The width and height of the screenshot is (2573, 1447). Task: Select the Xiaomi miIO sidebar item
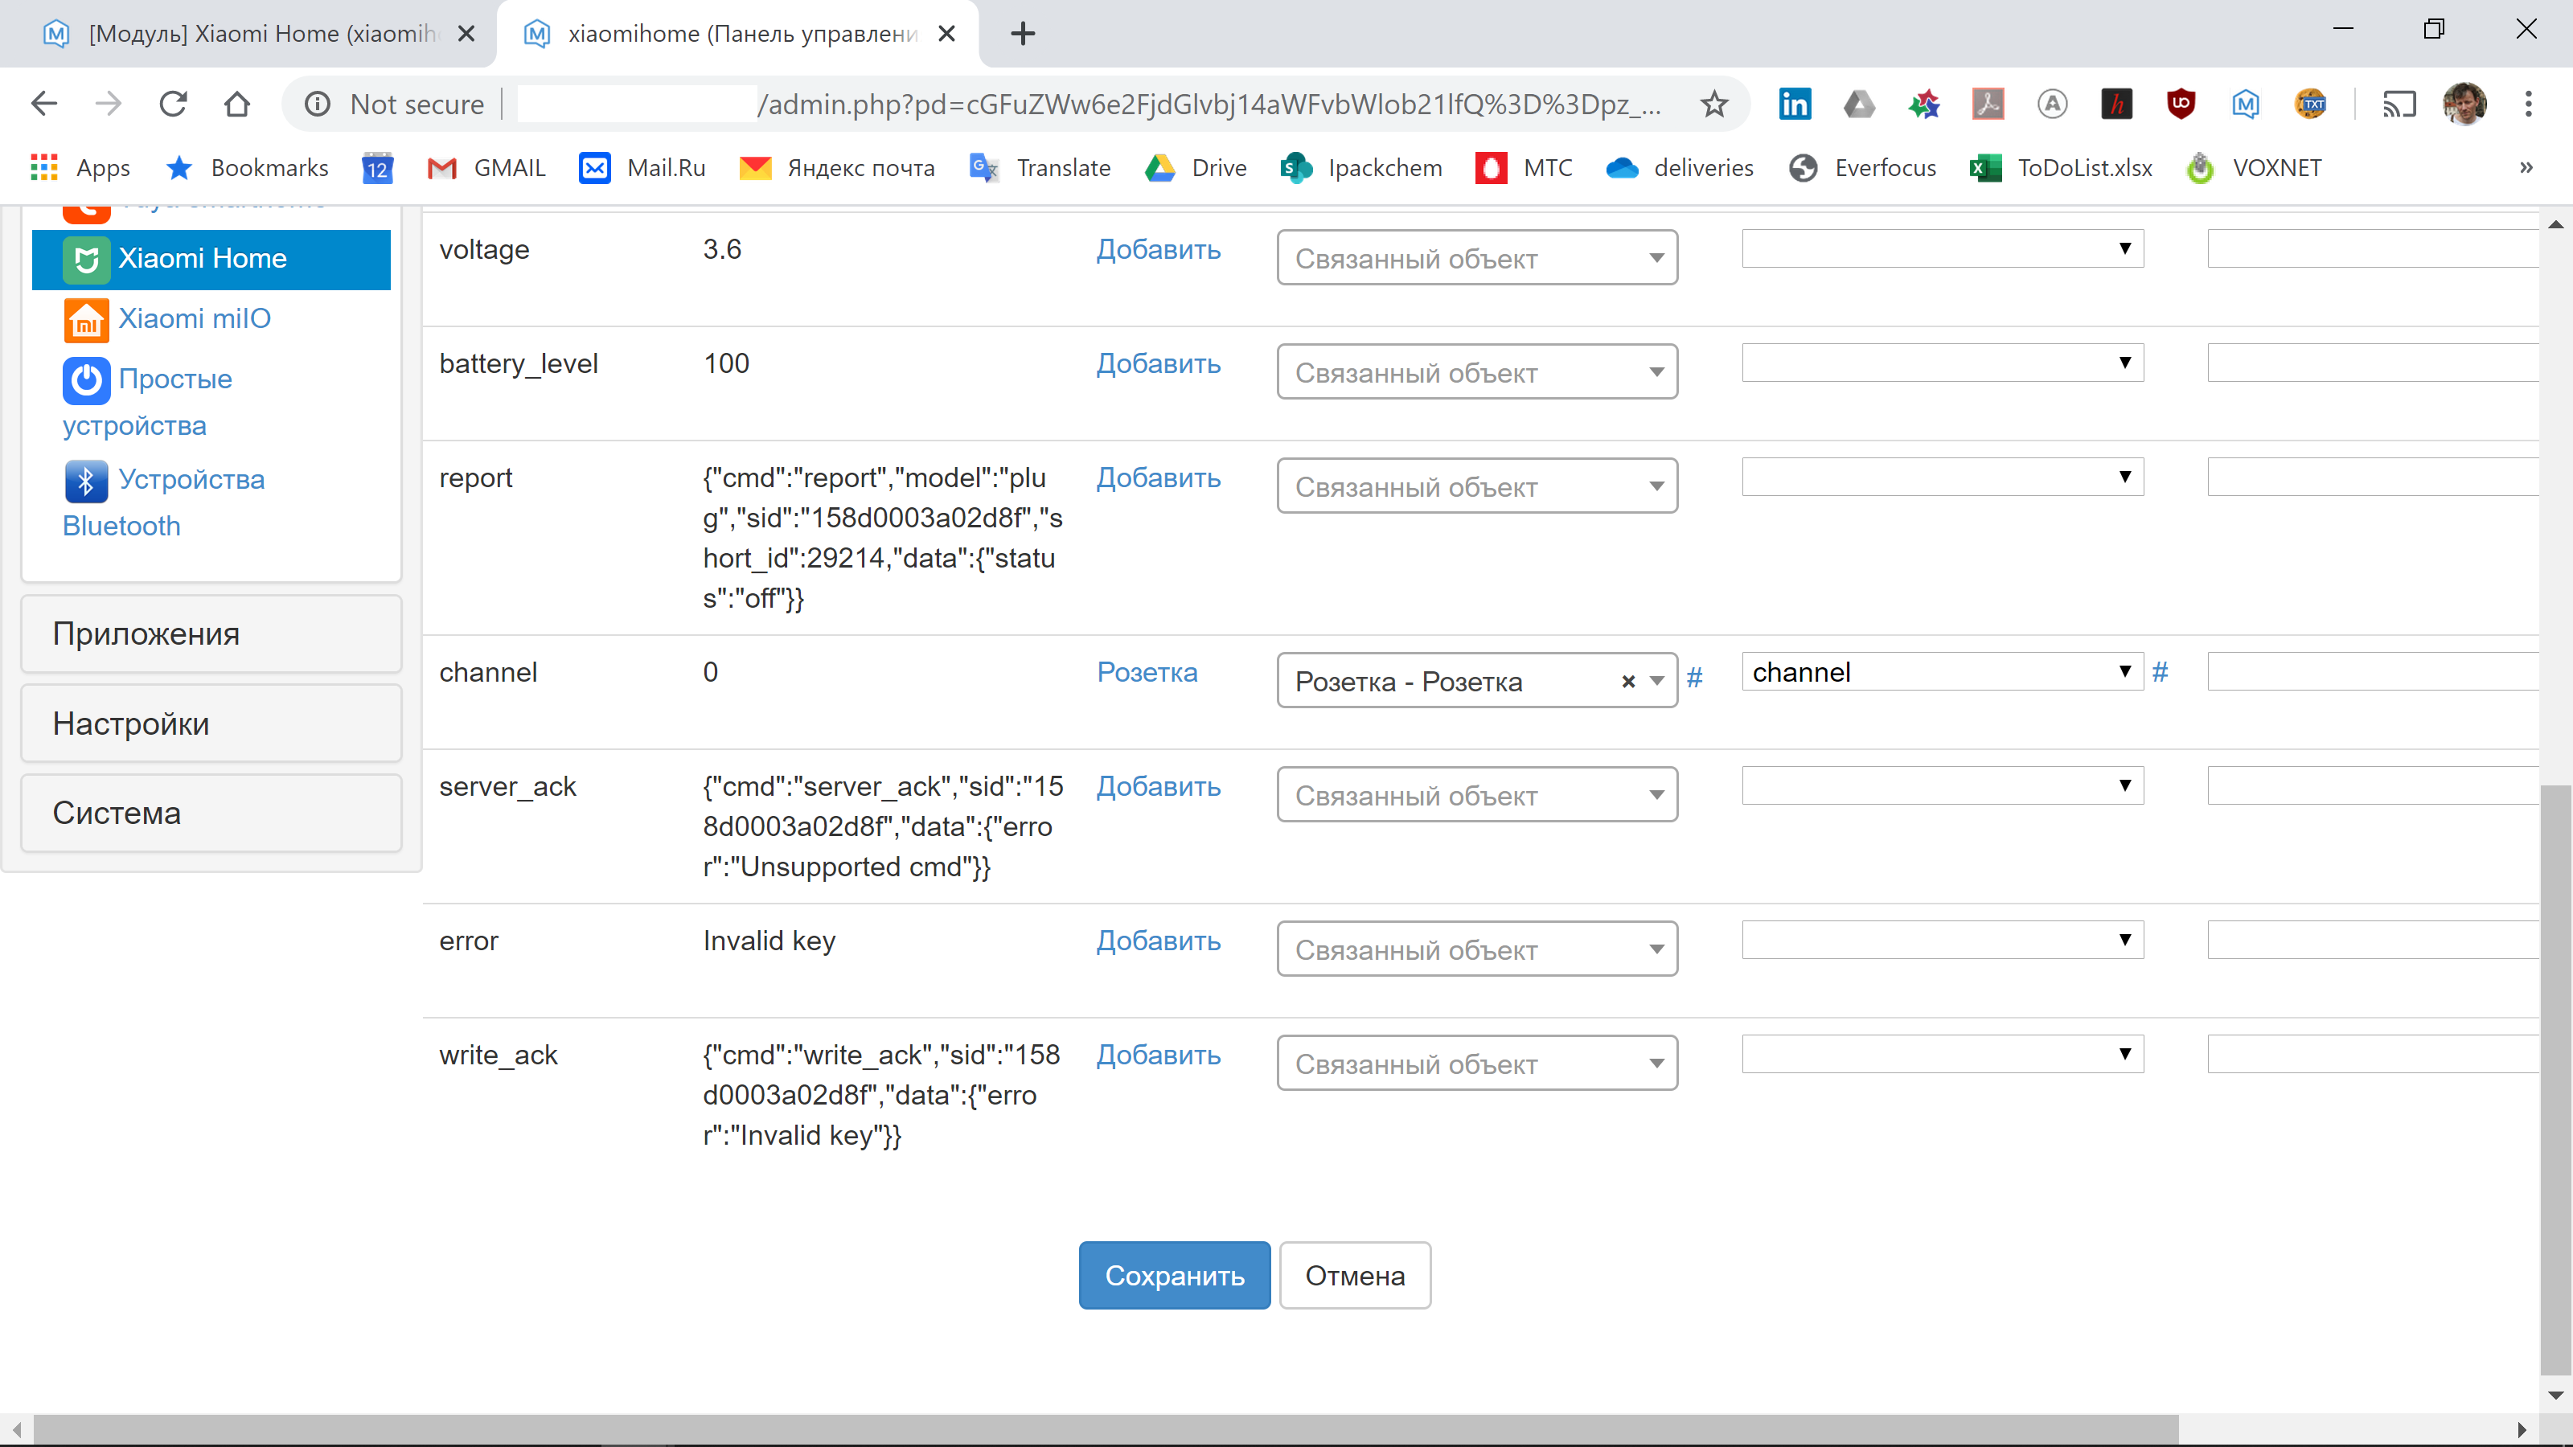pos(193,318)
